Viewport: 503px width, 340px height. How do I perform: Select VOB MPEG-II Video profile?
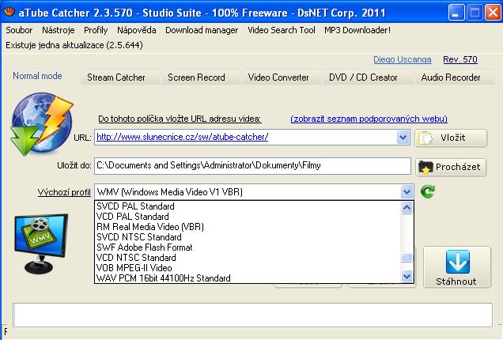click(x=248, y=268)
